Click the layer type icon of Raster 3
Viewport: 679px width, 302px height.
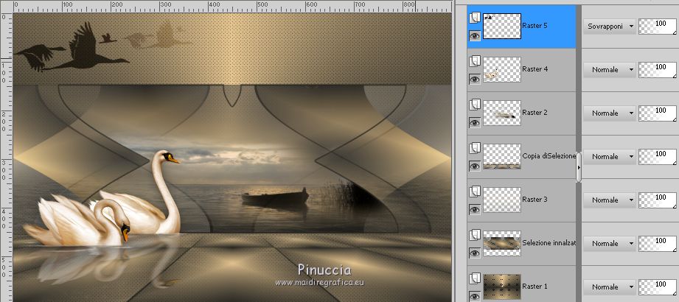475,192
